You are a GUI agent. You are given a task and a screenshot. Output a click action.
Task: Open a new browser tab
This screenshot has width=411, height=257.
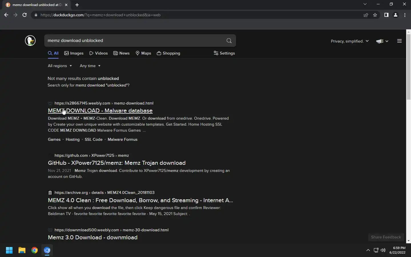click(77, 5)
